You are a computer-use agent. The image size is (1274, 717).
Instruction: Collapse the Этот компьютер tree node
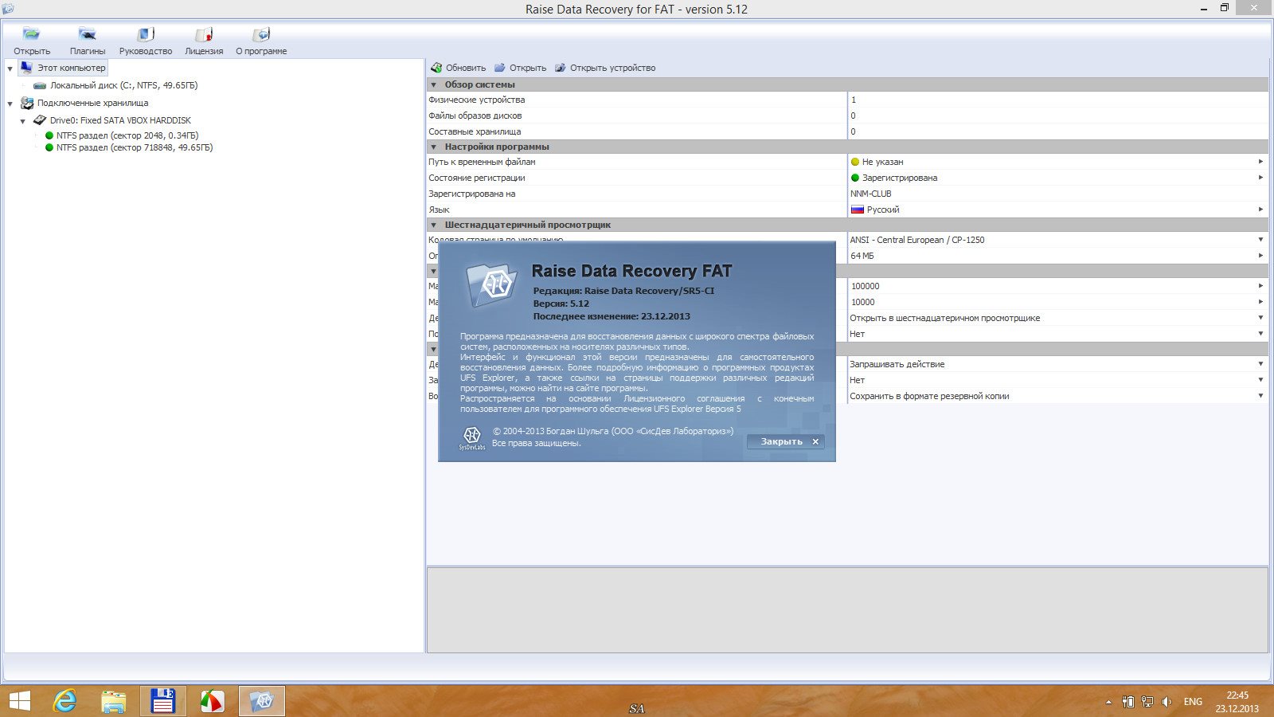tap(10, 69)
